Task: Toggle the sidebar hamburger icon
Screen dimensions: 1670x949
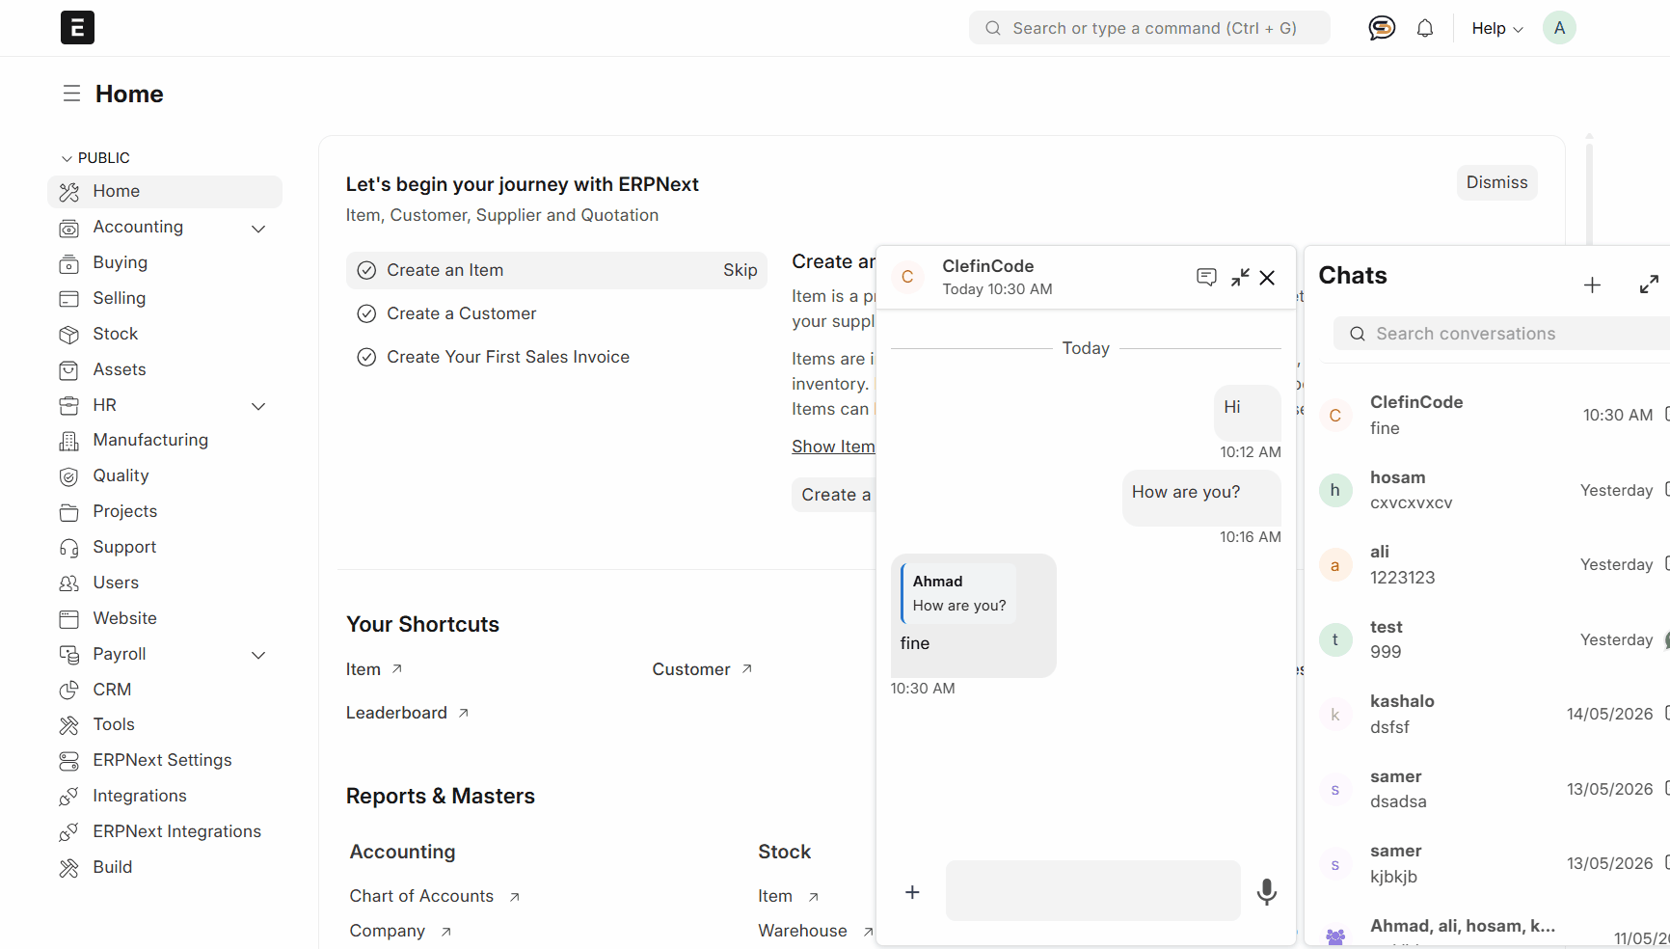Action: (x=71, y=94)
